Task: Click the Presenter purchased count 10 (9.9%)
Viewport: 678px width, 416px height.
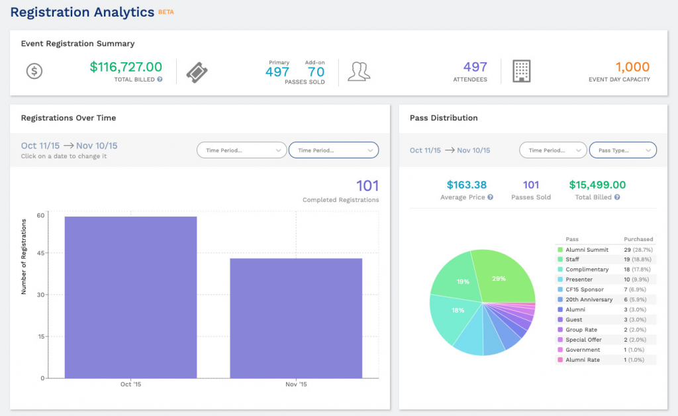Action: click(x=636, y=280)
